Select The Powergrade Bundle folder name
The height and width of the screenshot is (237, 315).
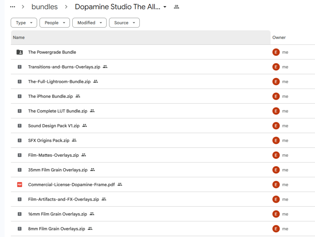[52, 52]
